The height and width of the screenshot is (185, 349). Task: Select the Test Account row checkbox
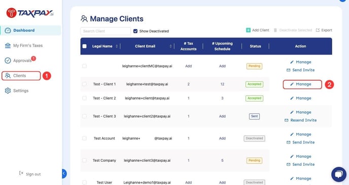tap(84, 138)
